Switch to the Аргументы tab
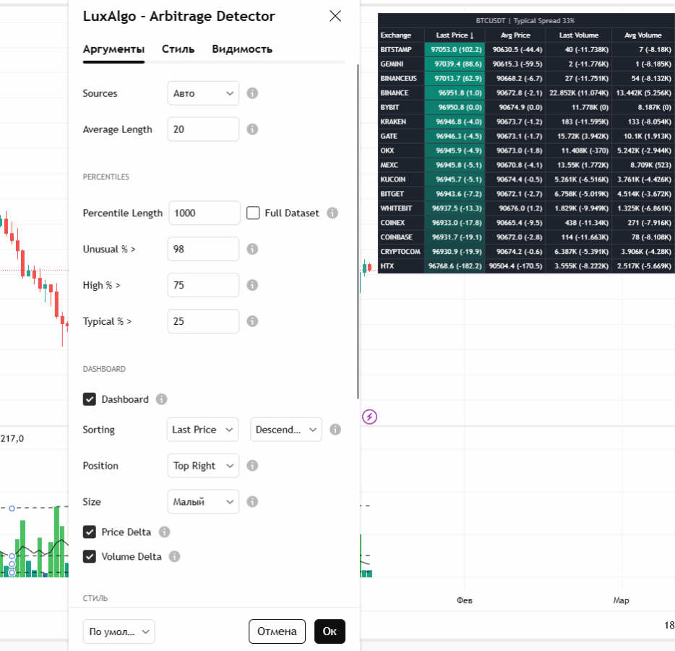The image size is (675, 651). click(x=113, y=49)
